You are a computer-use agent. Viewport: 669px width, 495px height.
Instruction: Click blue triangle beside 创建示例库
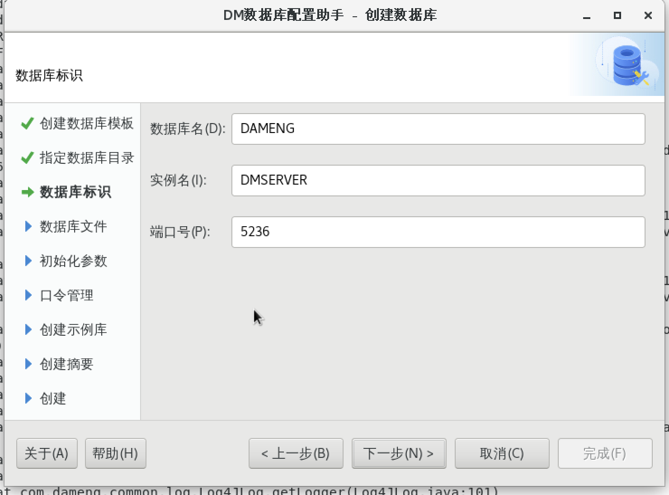pyautogui.click(x=28, y=329)
